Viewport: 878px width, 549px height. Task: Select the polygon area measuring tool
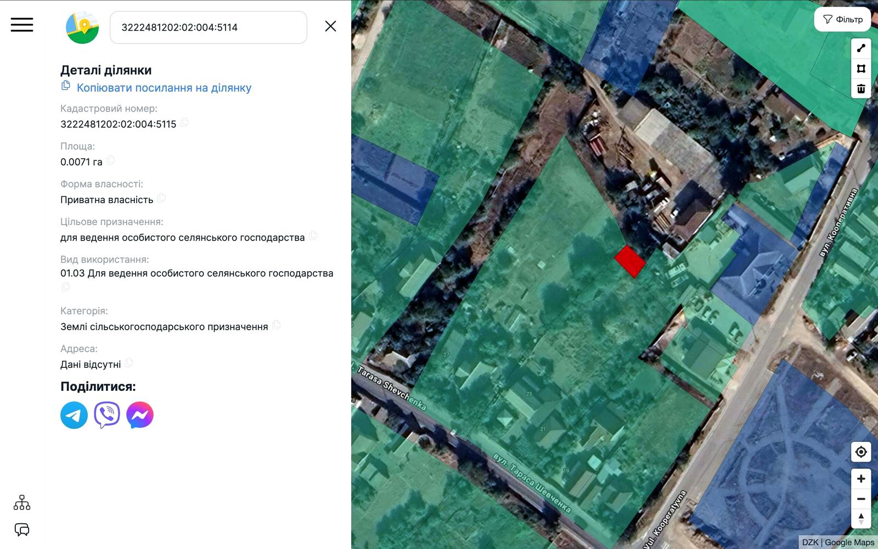861,69
